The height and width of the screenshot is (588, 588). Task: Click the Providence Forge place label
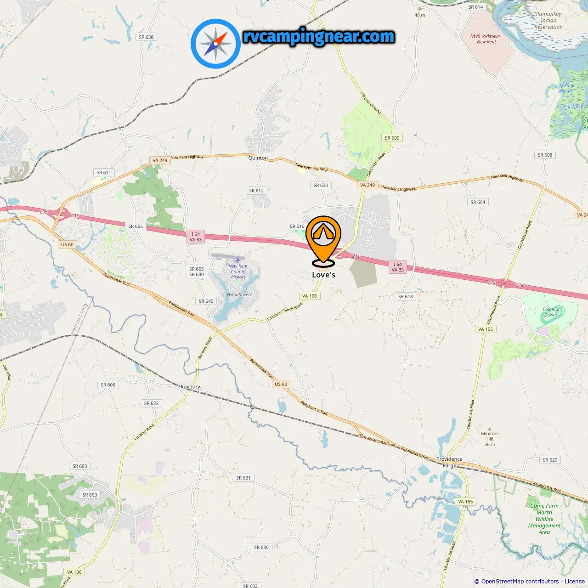pos(449,462)
